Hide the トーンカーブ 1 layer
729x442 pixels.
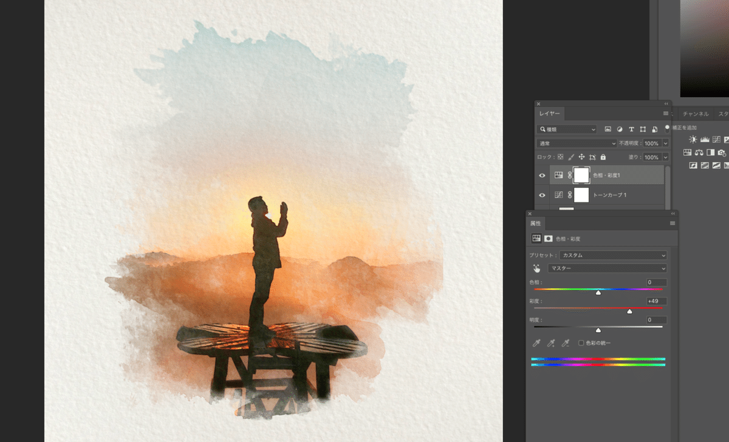pyautogui.click(x=542, y=195)
